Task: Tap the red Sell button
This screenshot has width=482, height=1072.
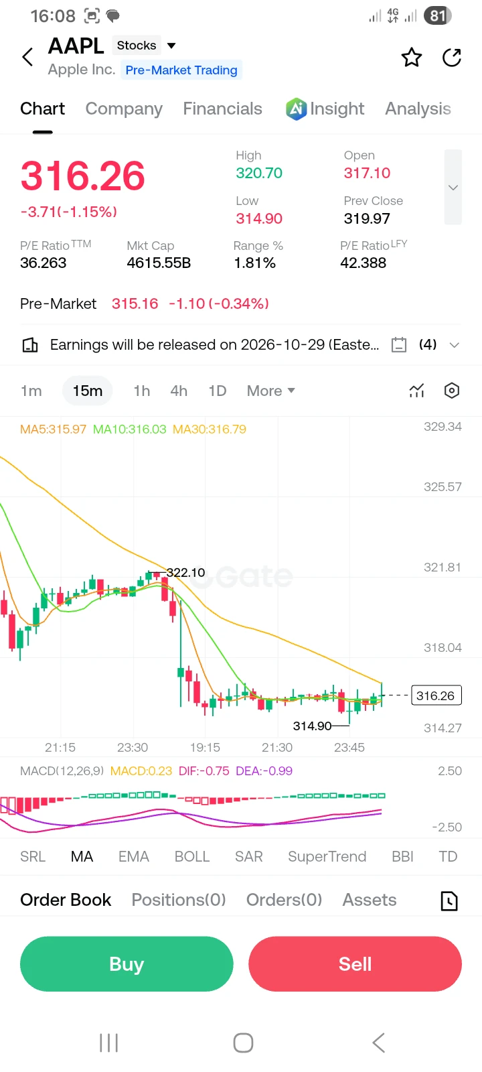Action: 355,964
